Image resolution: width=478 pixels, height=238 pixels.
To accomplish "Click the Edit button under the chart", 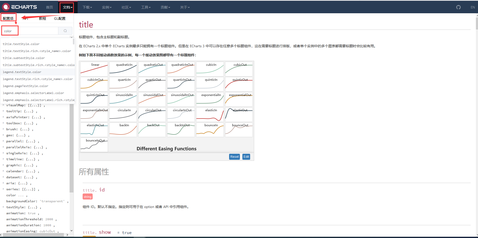I will pos(246,157).
